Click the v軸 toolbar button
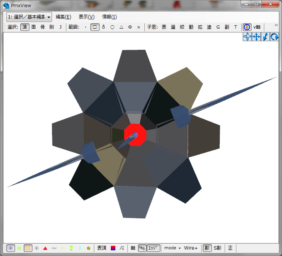The image size is (282, 256). [x=257, y=27]
